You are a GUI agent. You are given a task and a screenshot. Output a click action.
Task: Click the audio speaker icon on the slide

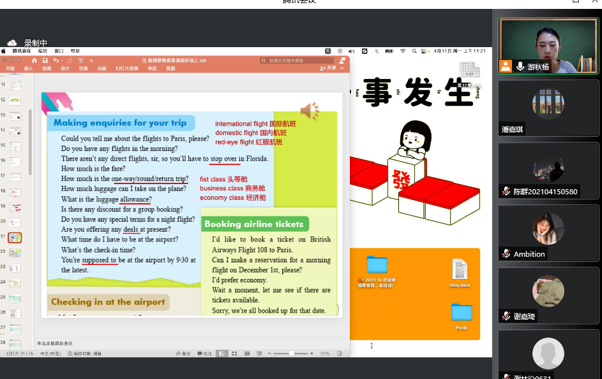[309, 111]
